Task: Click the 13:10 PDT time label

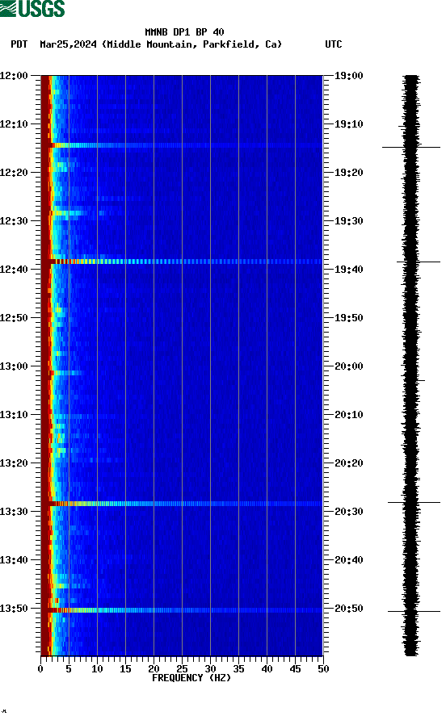Action: (14, 415)
